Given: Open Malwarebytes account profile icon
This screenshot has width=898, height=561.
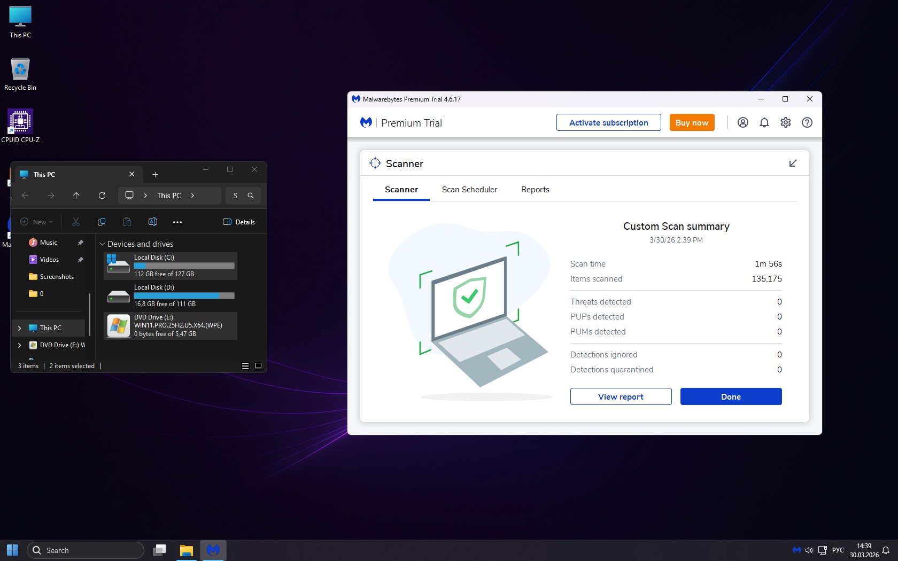Looking at the screenshot, I should pyautogui.click(x=742, y=122).
